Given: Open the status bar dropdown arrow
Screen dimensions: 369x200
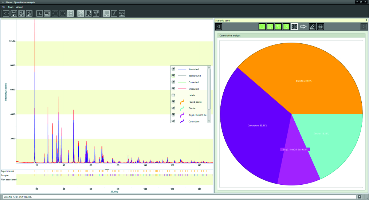Looking at the screenshot, I should pos(360,197).
